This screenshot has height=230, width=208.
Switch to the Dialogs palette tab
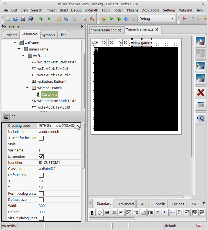[x=178, y=204]
